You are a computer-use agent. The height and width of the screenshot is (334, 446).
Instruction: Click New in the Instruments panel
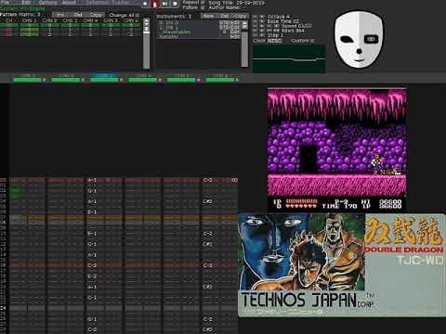pyautogui.click(x=208, y=16)
